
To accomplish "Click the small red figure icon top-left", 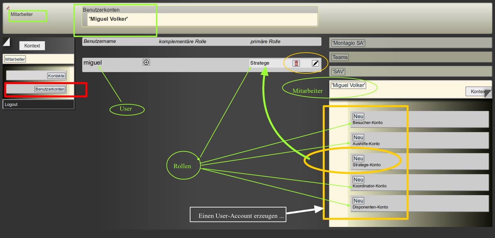I will (8, 8).
